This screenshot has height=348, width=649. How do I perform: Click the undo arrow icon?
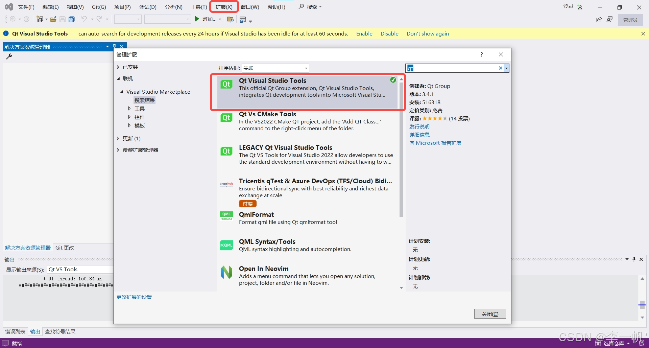point(84,19)
